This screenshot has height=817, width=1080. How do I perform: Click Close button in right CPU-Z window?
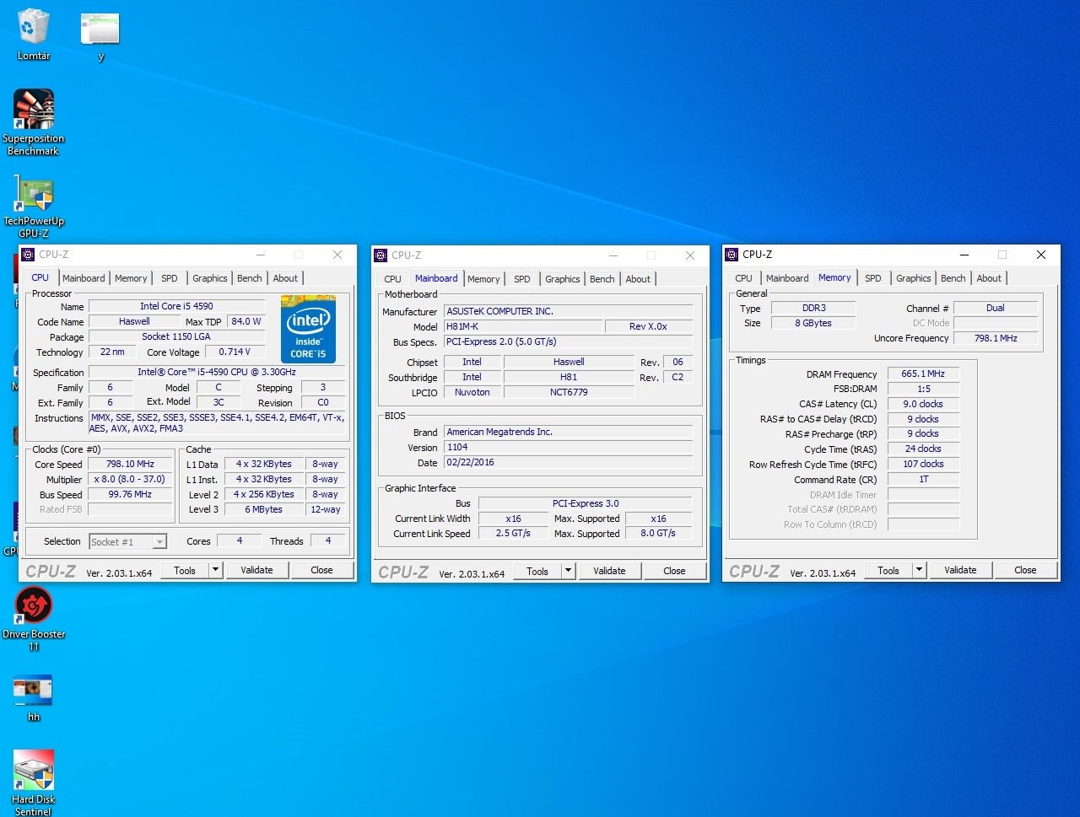(1025, 570)
